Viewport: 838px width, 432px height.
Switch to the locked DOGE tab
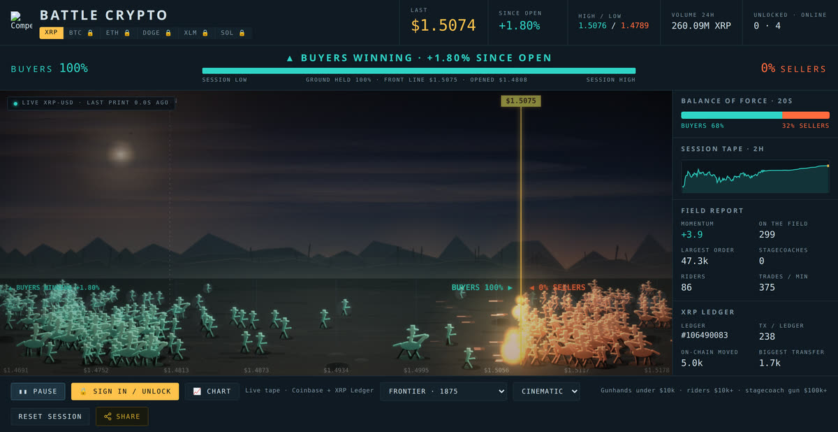point(156,33)
